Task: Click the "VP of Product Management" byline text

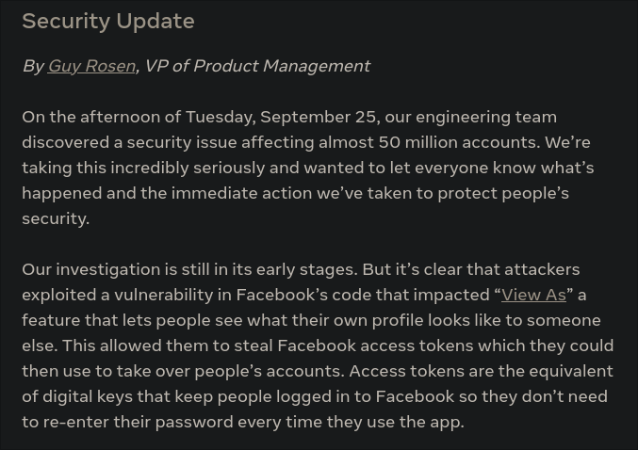Action: point(257,66)
